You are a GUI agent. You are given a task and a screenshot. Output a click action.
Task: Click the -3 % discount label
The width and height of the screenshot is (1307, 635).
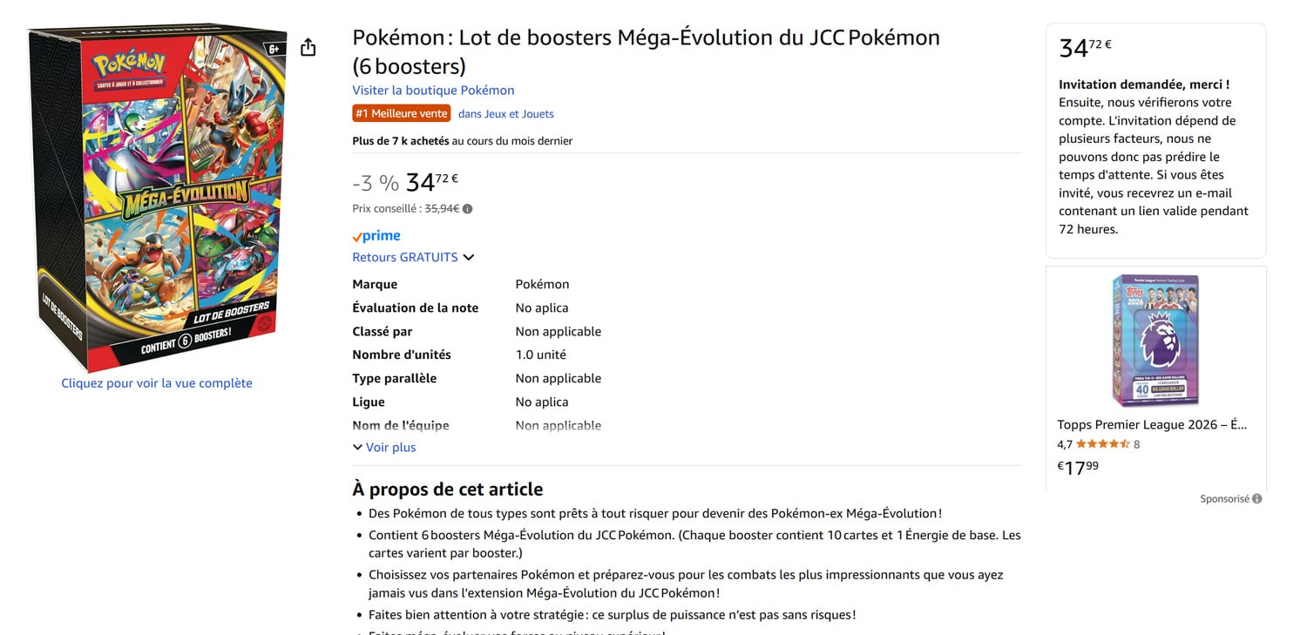pyautogui.click(x=376, y=184)
